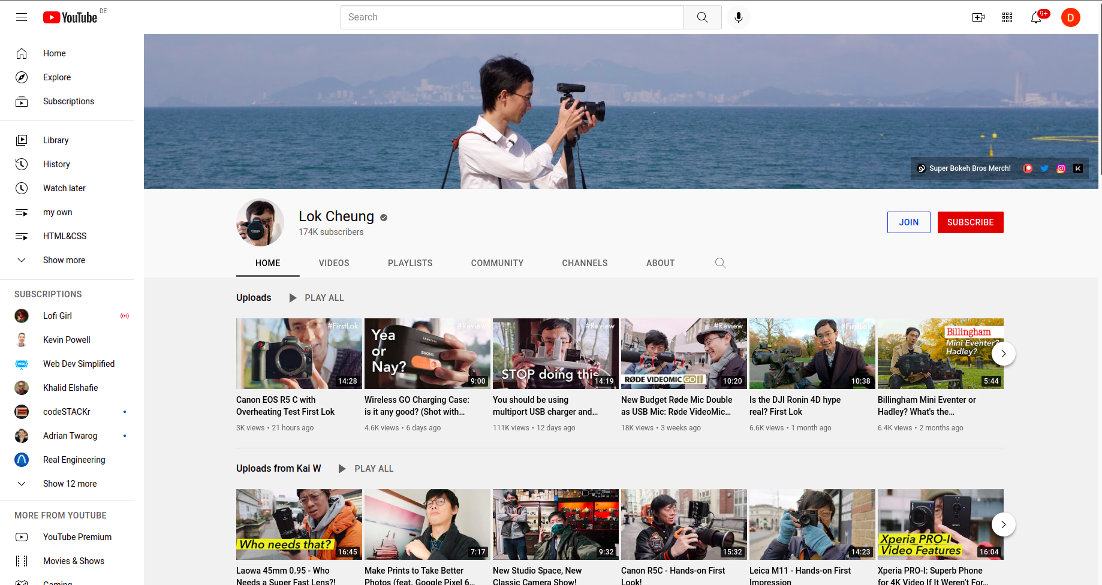Click Lok Cheung channel name
This screenshot has width=1102, height=585.
coord(336,216)
